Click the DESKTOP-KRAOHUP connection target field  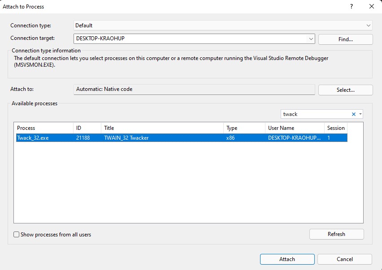[x=179, y=39]
